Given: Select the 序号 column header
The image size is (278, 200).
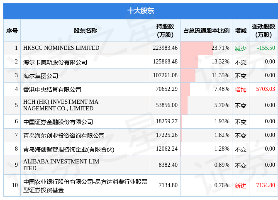Looking at the screenshot, I should (x=12, y=31).
